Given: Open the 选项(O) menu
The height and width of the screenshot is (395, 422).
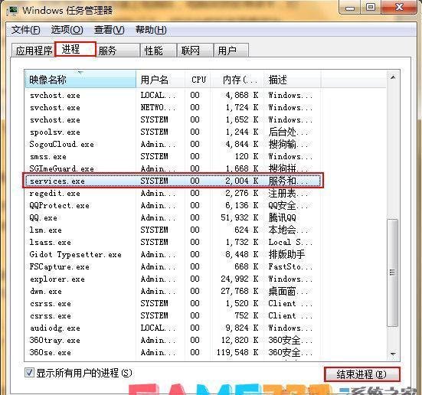Looking at the screenshot, I should point(67,30).
